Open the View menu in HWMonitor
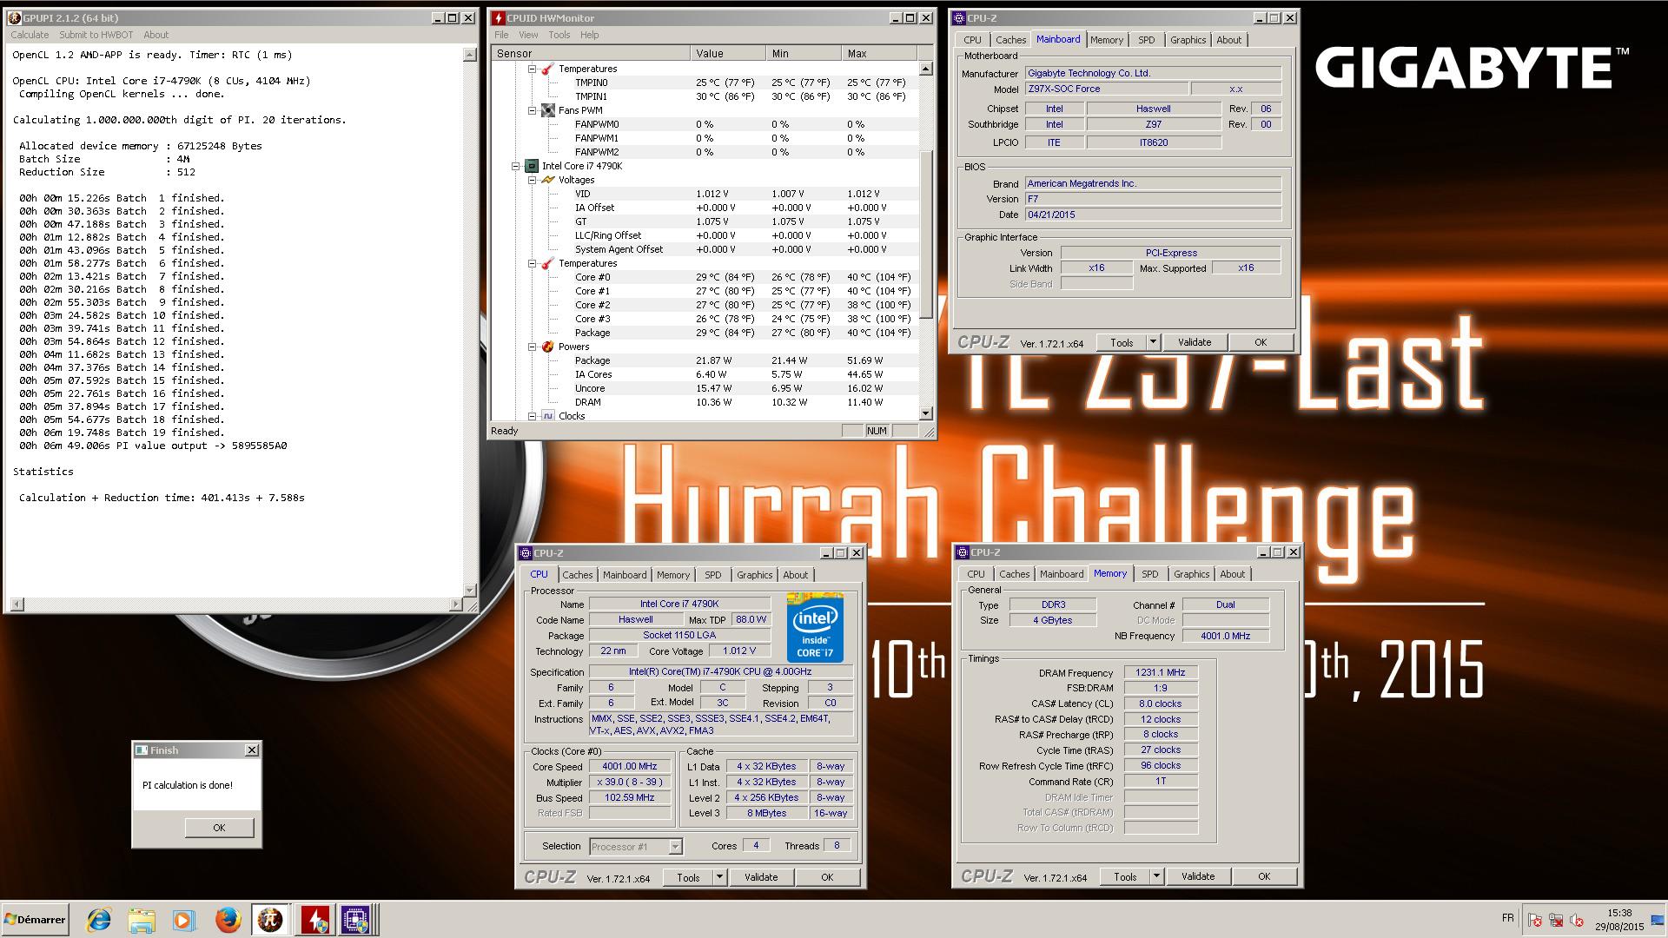The image size is (1668, 938). [528, 35]
